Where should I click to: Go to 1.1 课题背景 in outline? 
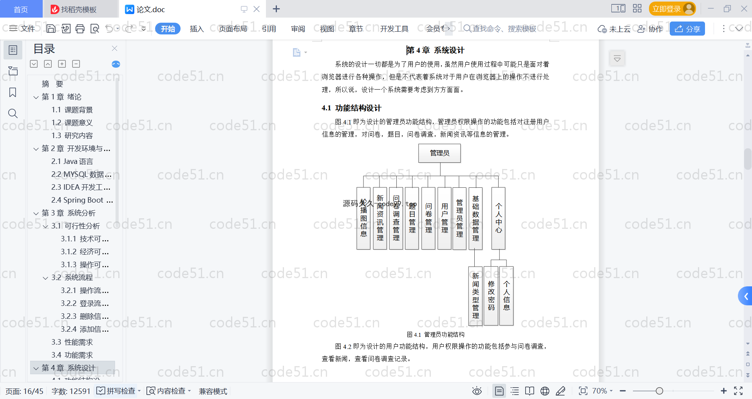pos(72,110)
